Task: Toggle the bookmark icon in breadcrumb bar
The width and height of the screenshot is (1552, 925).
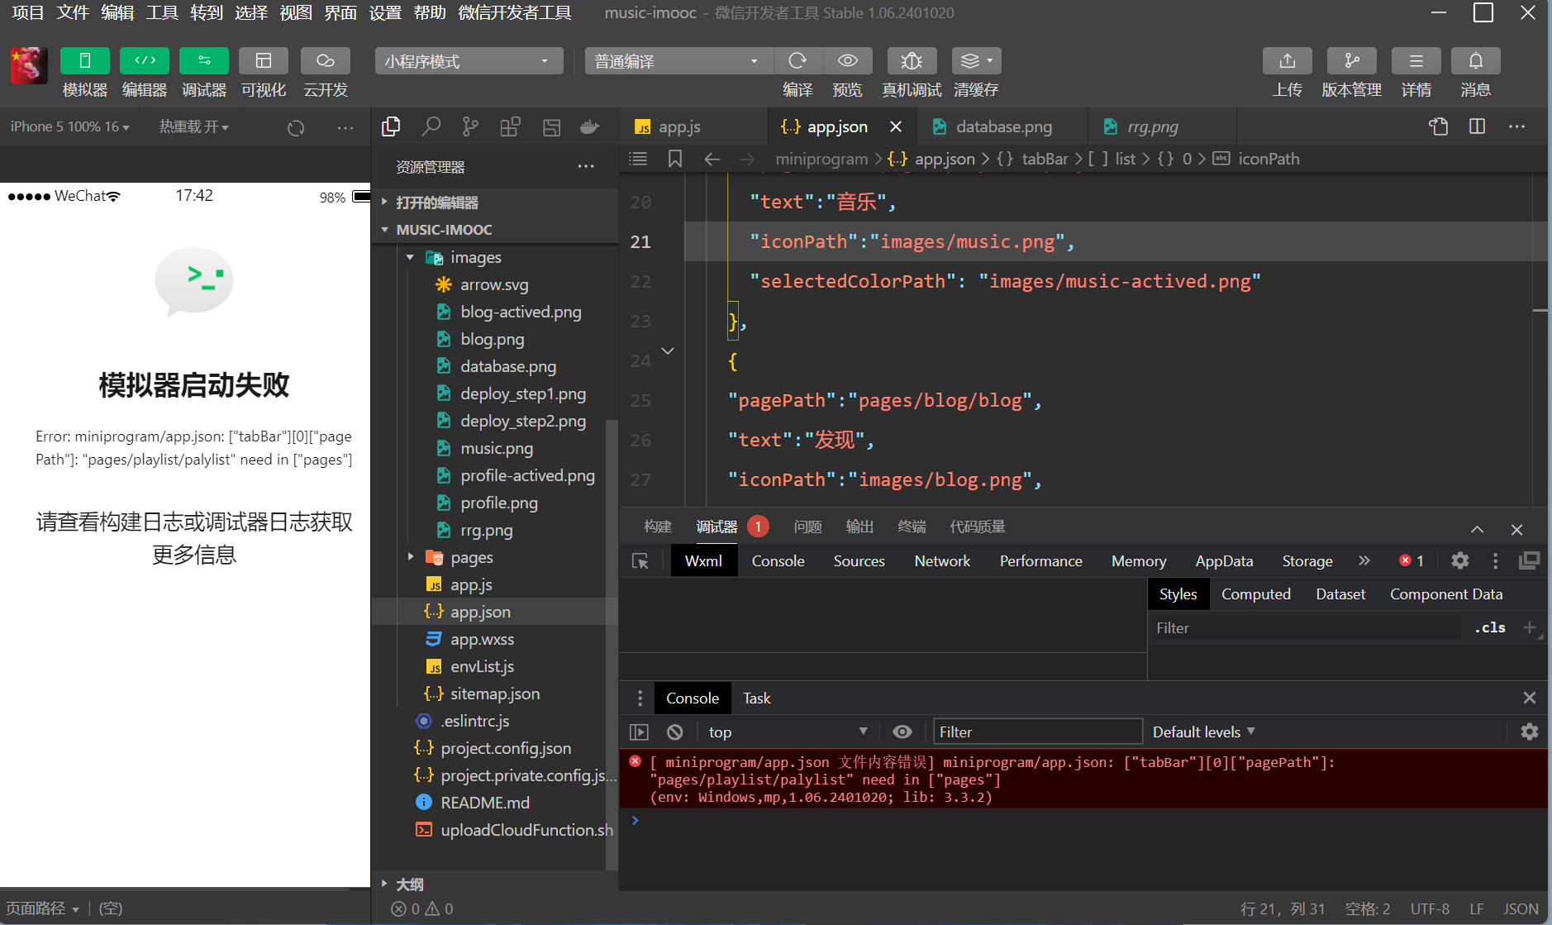Action: click(x=675, y=159)
